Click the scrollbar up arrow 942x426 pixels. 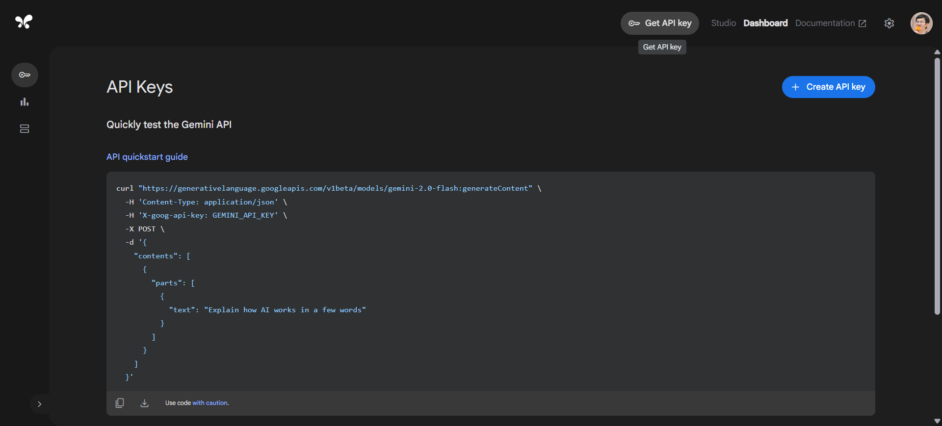click(x=937, y=52)
